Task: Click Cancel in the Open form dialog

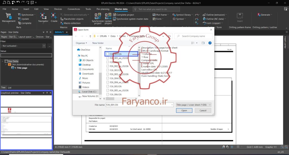Action: [x=203, y=110]
